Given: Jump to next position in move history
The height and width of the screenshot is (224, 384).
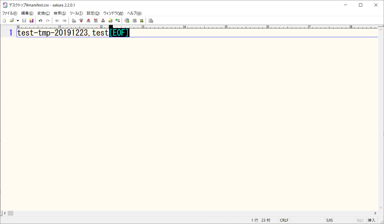Looking at the screenshot, I should 64,20.
